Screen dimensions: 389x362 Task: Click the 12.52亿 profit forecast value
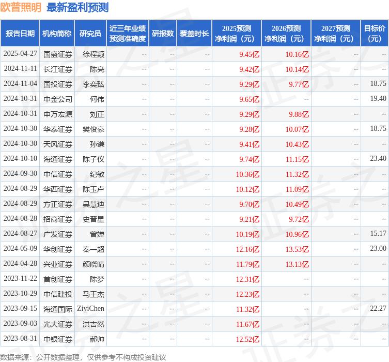point(247,339)
